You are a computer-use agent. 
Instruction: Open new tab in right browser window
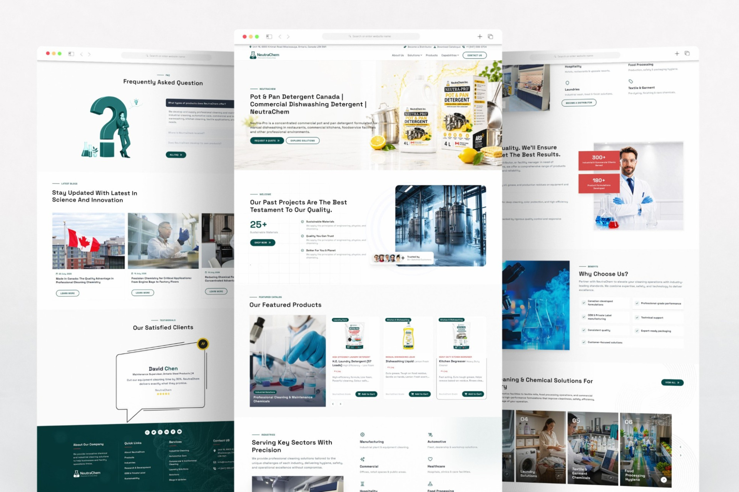[x=677, y=53]
